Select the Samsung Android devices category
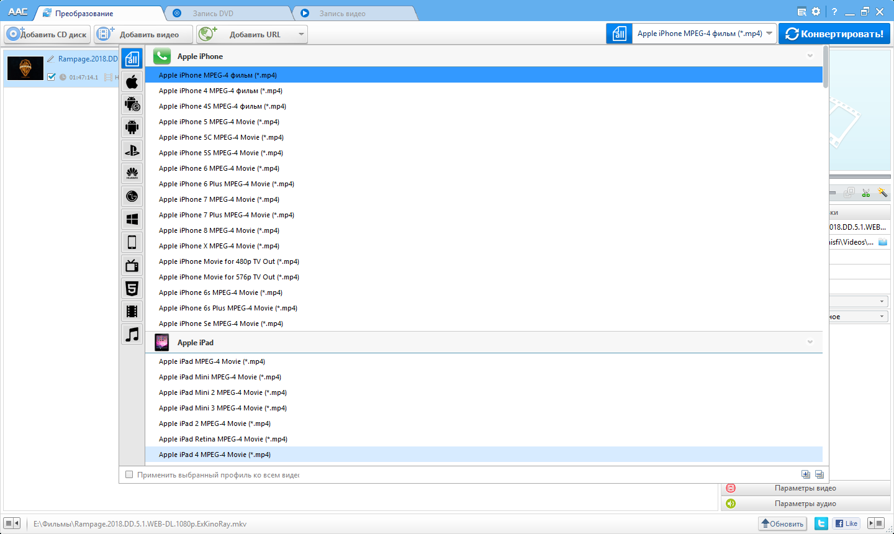This screenshot has width=894, height=534. point(132,104)
